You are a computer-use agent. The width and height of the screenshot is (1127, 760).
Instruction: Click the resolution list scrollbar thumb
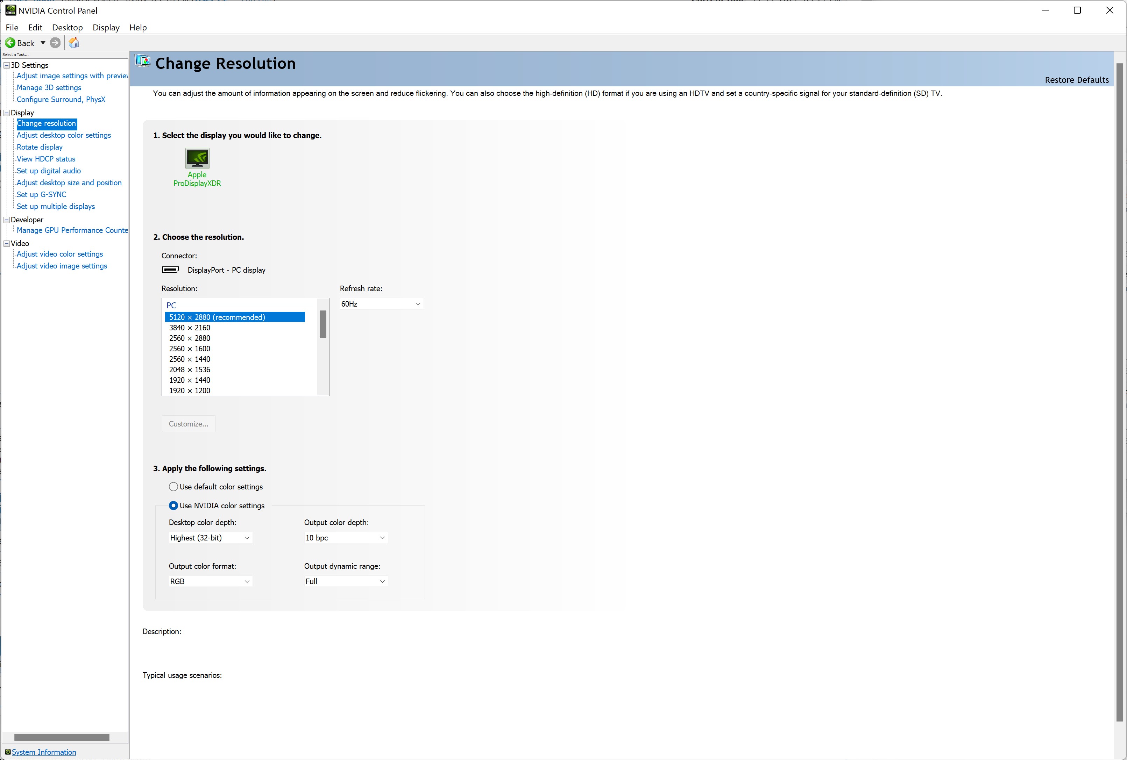[x=323, y=324]
